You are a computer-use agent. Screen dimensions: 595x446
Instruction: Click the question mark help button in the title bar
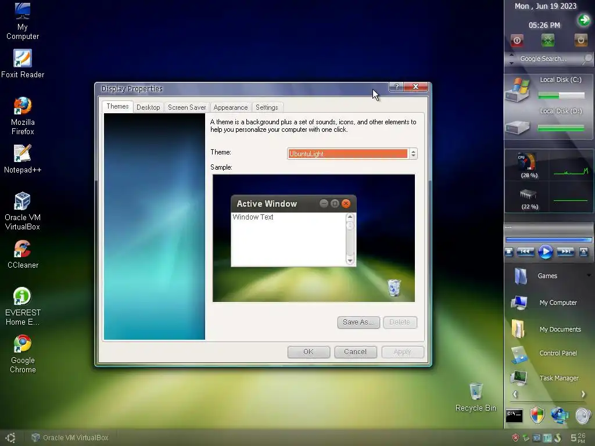point(396,87)
